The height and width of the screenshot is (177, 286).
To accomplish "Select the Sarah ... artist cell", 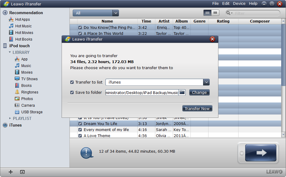I will 163,130.
